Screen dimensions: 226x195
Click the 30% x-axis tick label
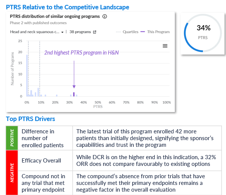(69, 102)
